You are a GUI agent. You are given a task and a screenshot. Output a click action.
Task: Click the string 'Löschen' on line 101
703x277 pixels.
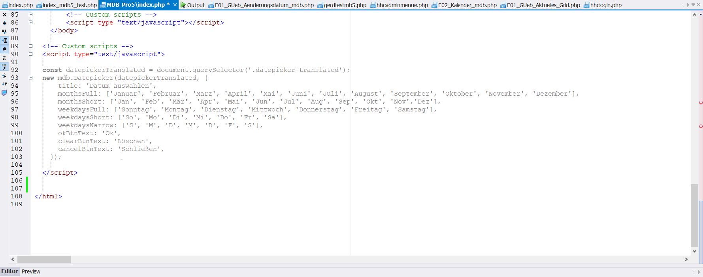[131, 141]
